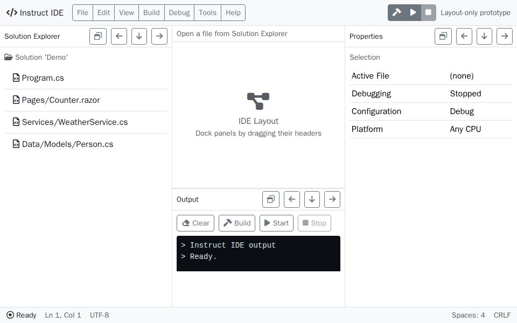Open the Debug menu

(179, 12)
